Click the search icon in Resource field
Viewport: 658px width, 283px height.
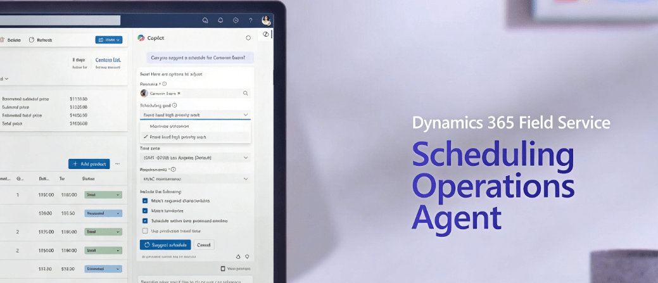tap(246, 93)
